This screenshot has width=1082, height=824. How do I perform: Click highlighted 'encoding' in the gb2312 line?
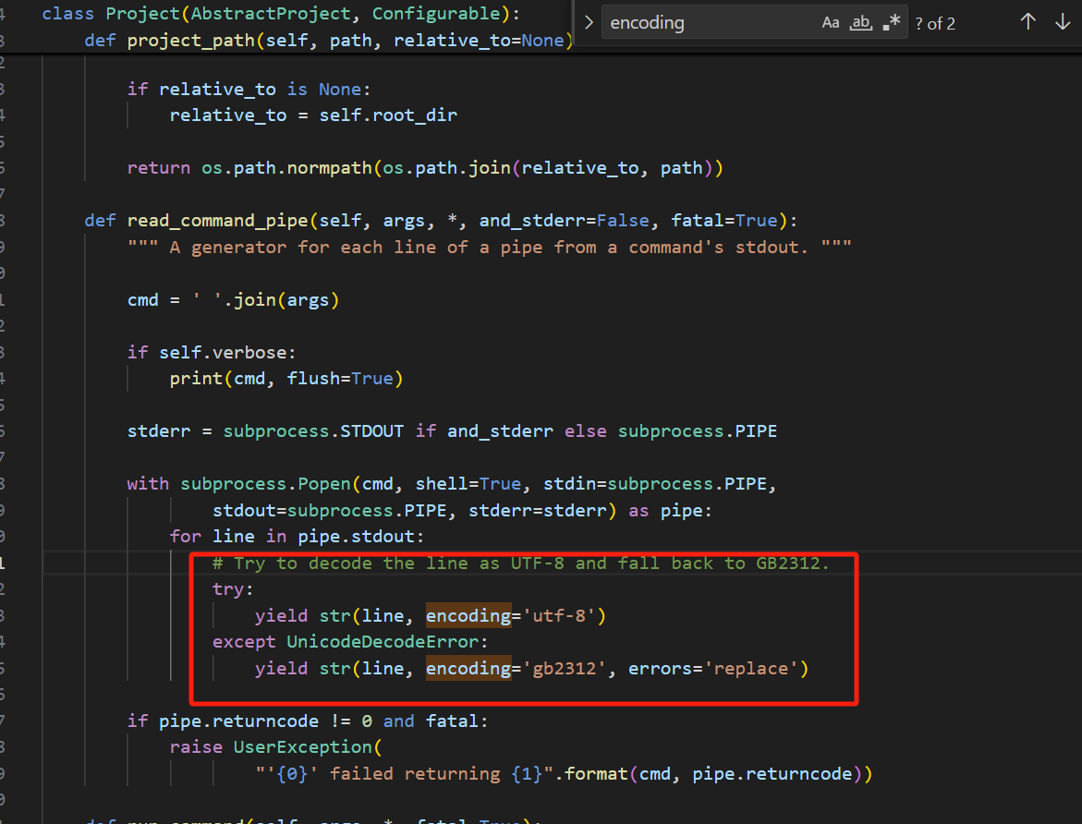coord(468,668)
